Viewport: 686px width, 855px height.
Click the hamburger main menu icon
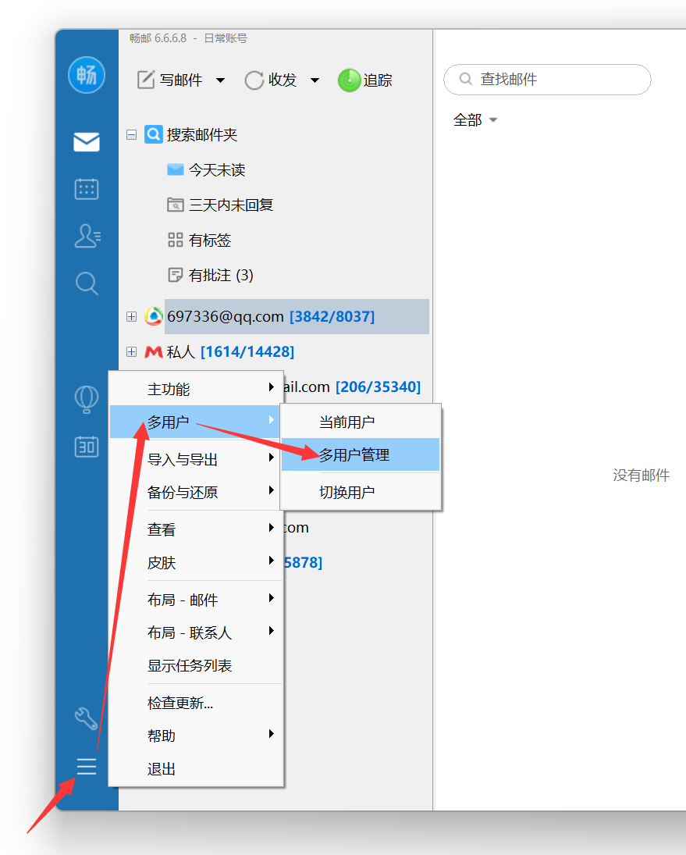point(86,766)
